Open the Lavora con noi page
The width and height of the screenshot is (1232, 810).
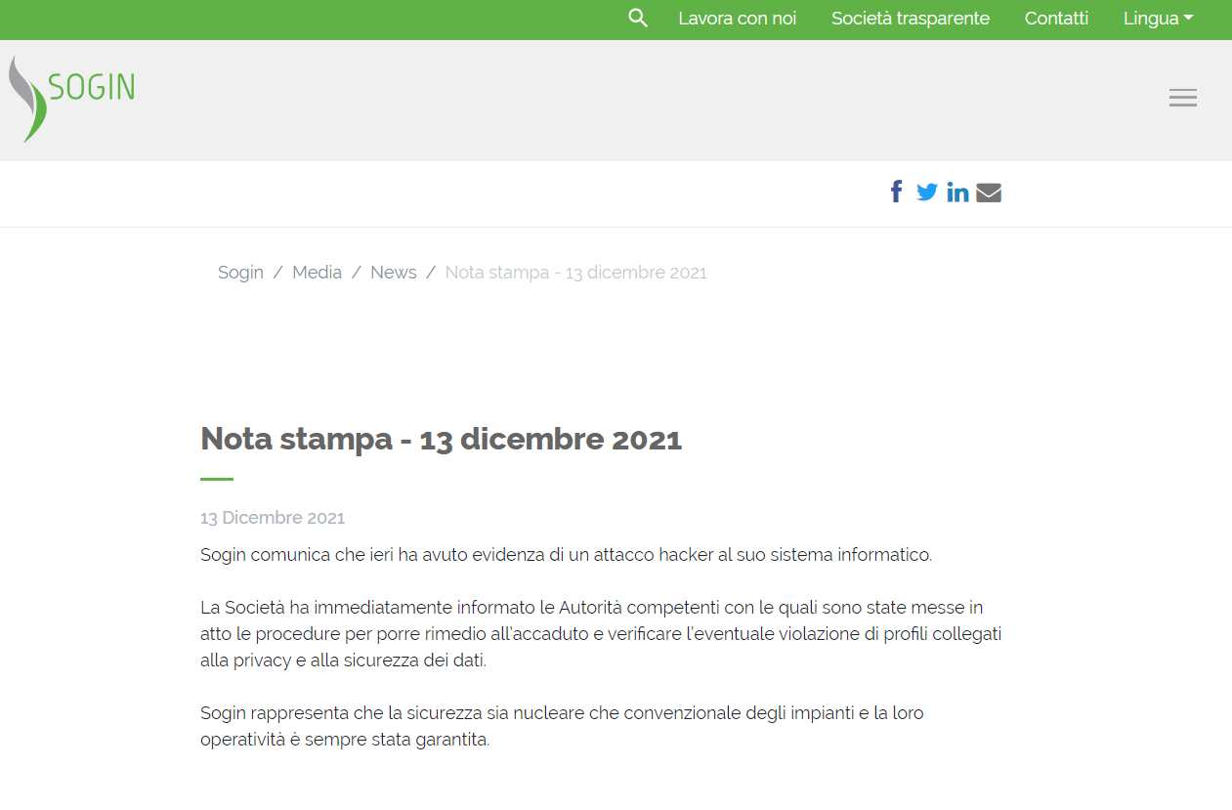[737, 19]
